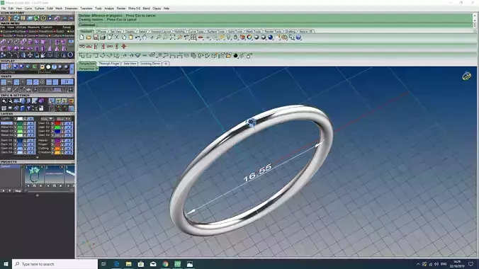
Task: Switch to the Through Finger viewport tab
Action: pyautogui.click(x=109, y=64)
